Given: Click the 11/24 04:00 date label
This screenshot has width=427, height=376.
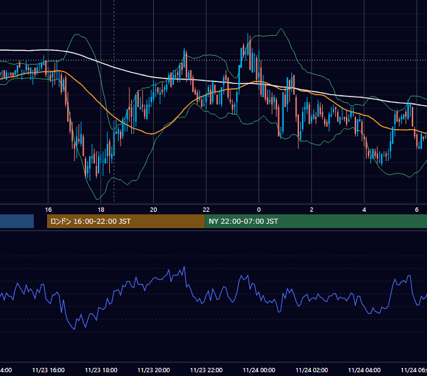Looking at the screenshot, I should [x=364, y=370].
